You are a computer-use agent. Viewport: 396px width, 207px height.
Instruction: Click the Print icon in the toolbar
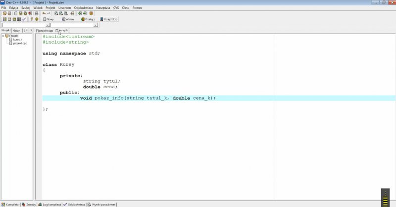36,13
